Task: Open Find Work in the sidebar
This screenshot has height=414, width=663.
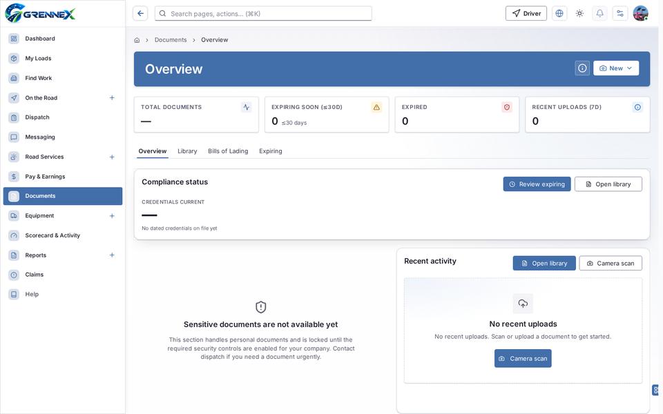Action: 63,78
